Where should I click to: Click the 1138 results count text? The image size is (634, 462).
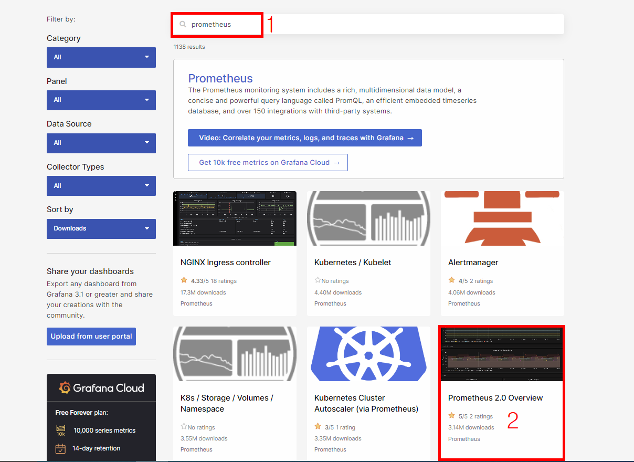[189, 47]
